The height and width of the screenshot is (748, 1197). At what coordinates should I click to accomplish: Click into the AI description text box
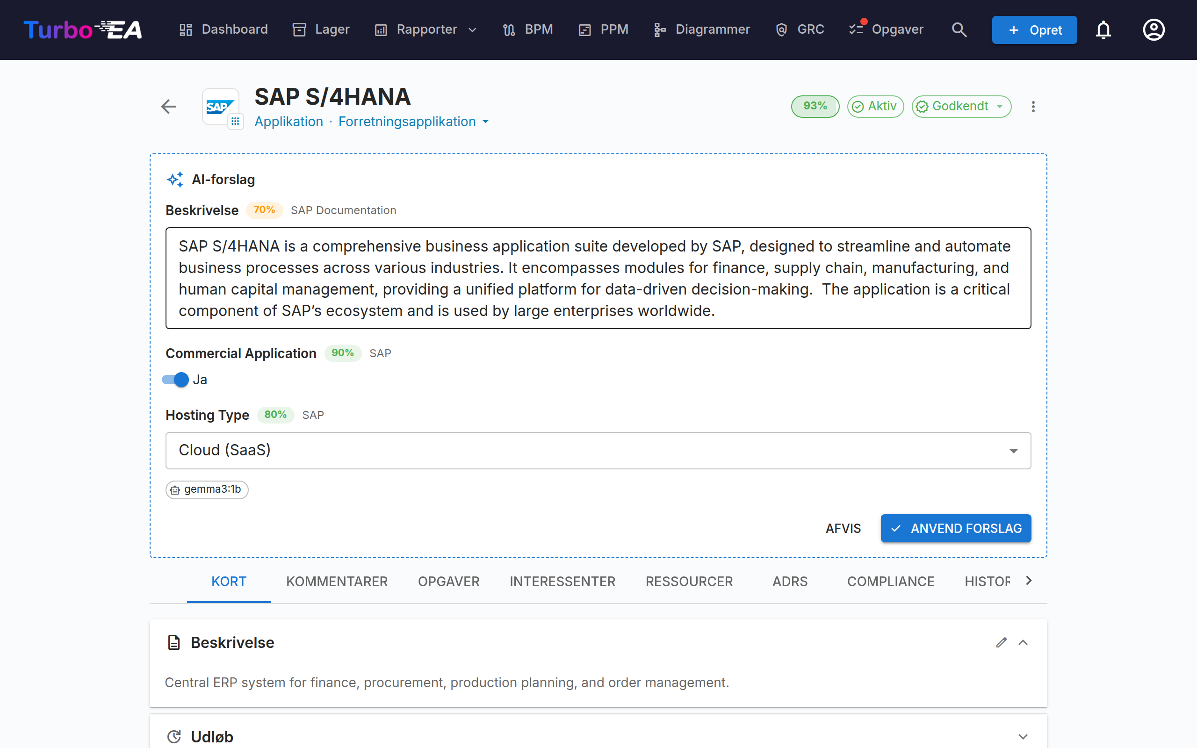[598, 278]
